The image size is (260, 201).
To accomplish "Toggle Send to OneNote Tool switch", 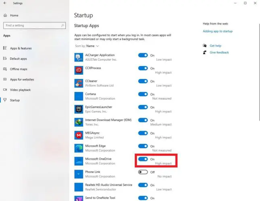I will point(143,198).
